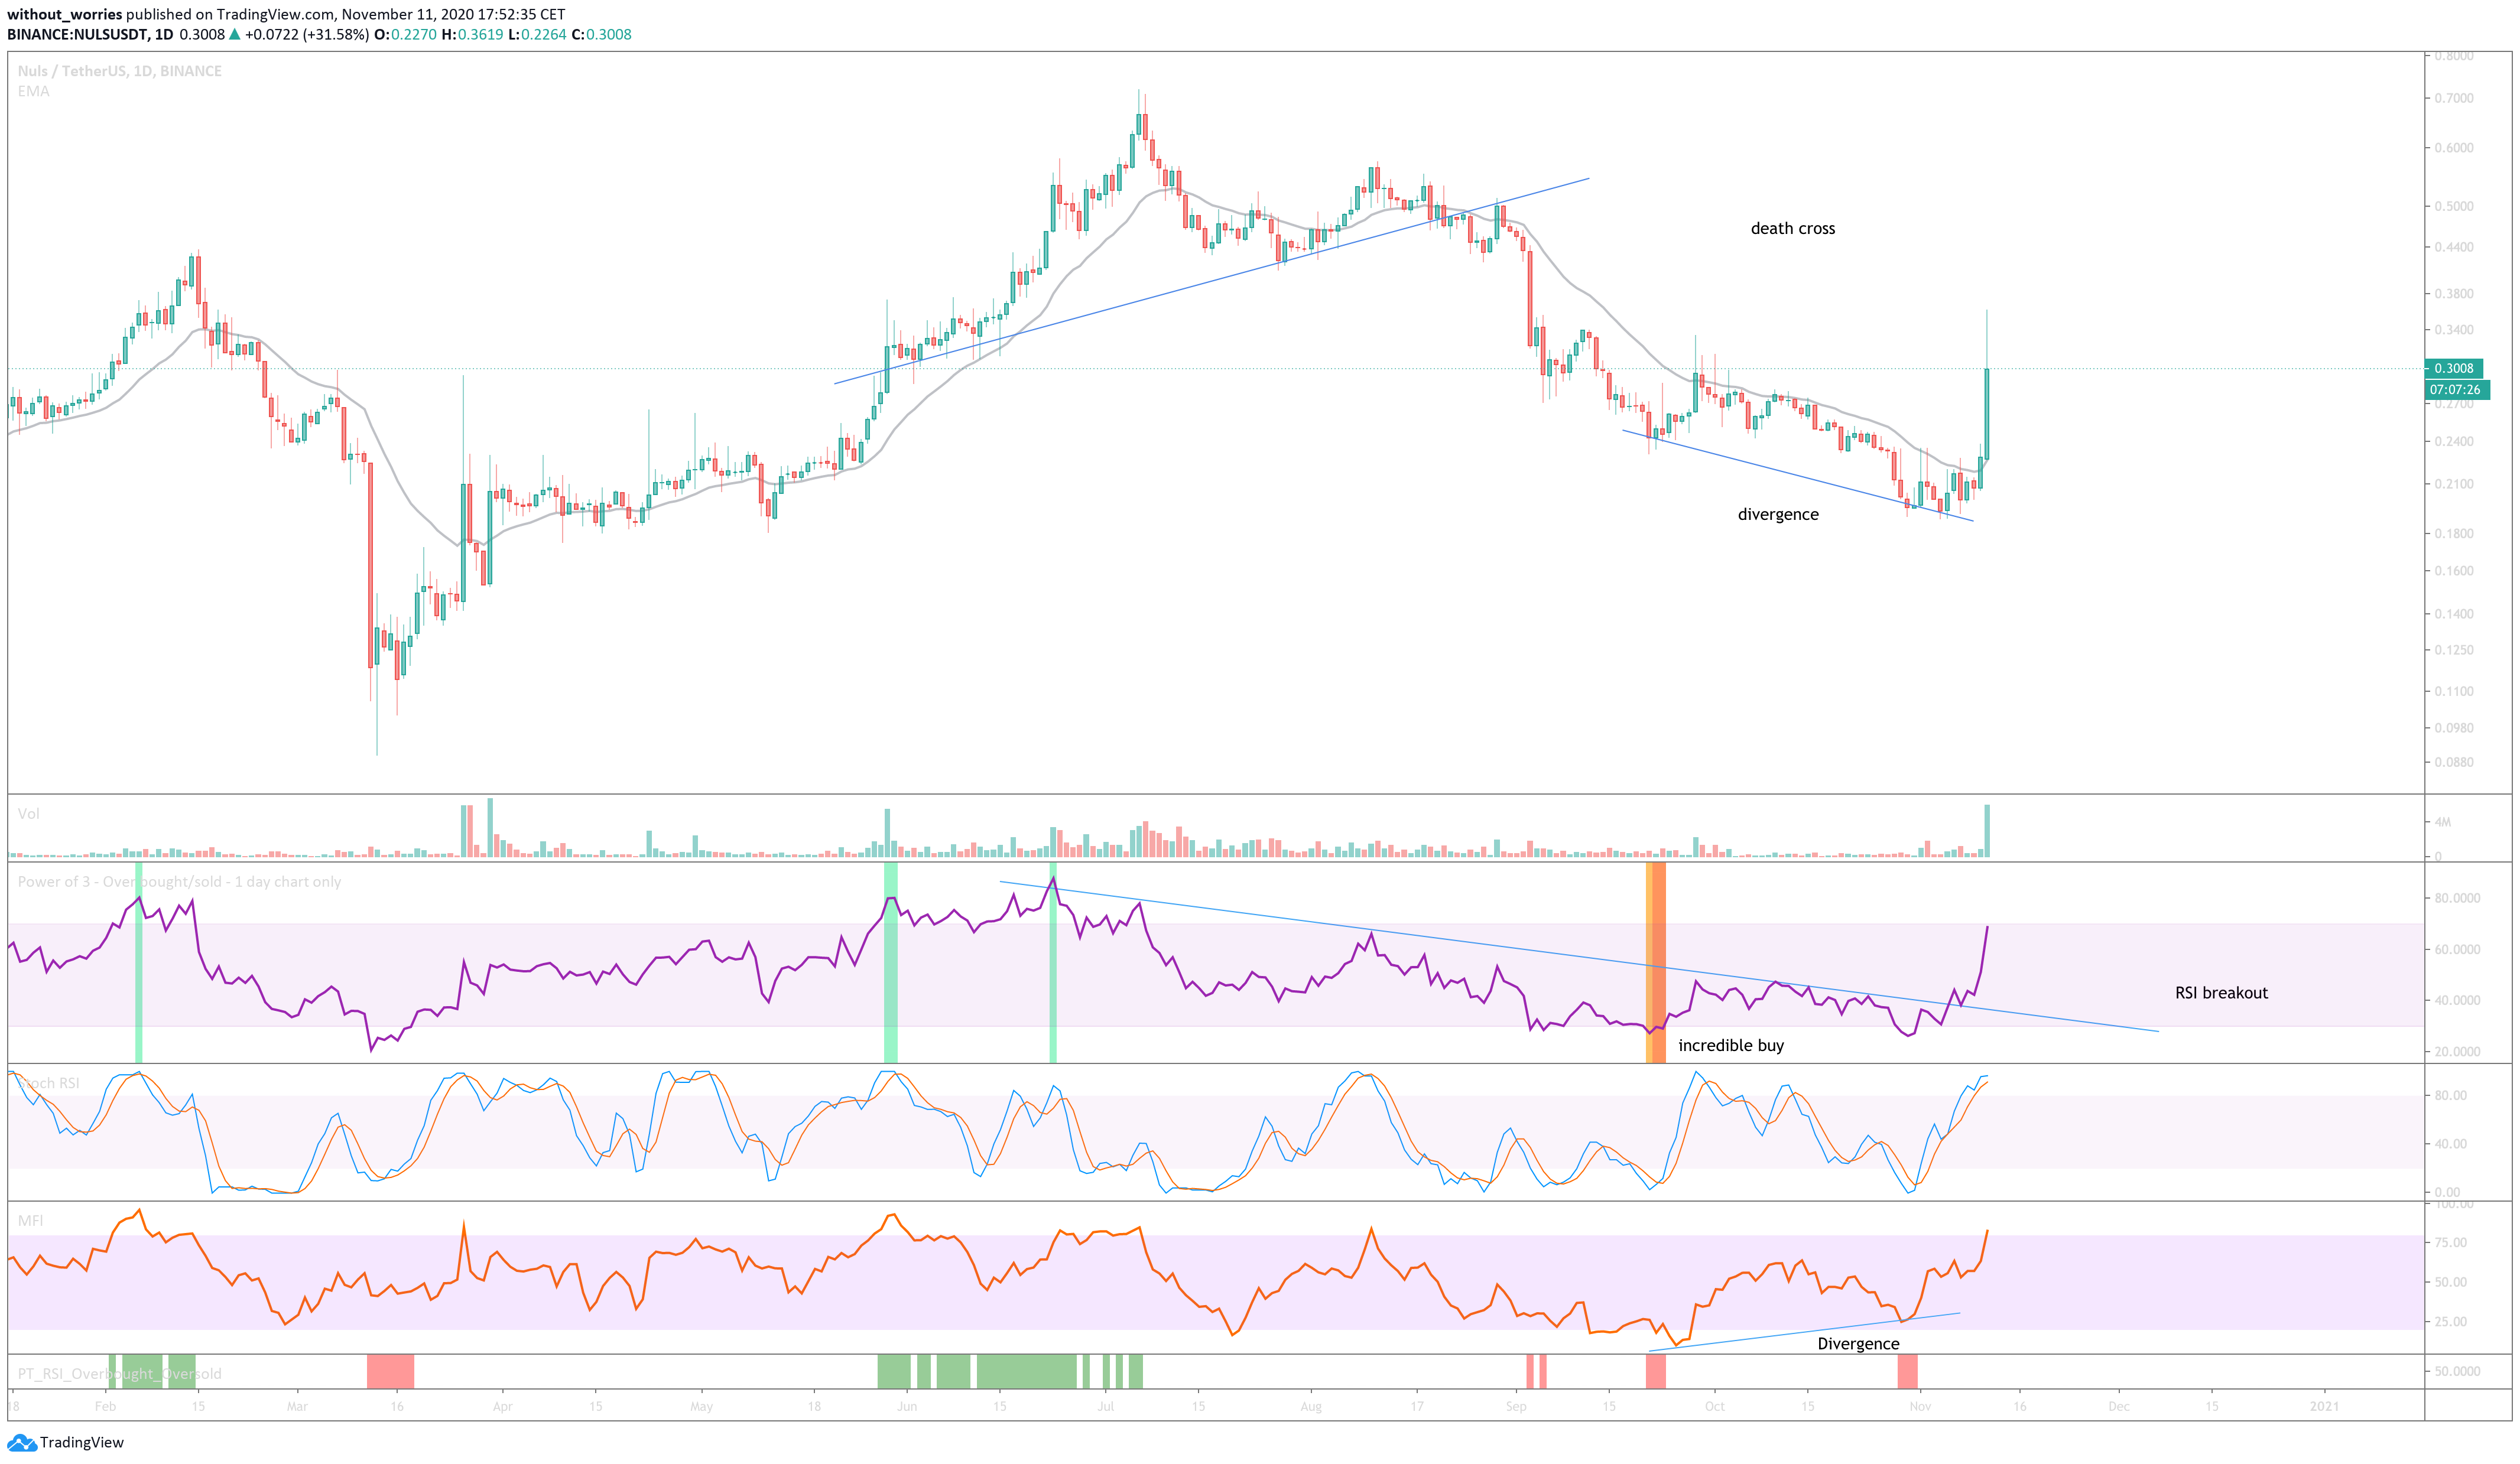This screenshot has height=1464, width=2520.
Task: Click the orange highlighted bar in the RSI pane
Action: click(x=1656, y=962)
